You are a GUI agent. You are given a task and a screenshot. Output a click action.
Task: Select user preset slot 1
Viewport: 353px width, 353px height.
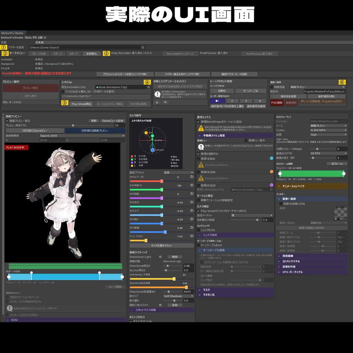click(x=217, y=101)
